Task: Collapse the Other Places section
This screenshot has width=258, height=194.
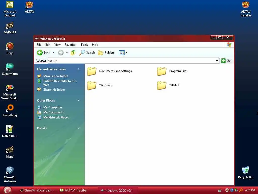Action: 79,101
